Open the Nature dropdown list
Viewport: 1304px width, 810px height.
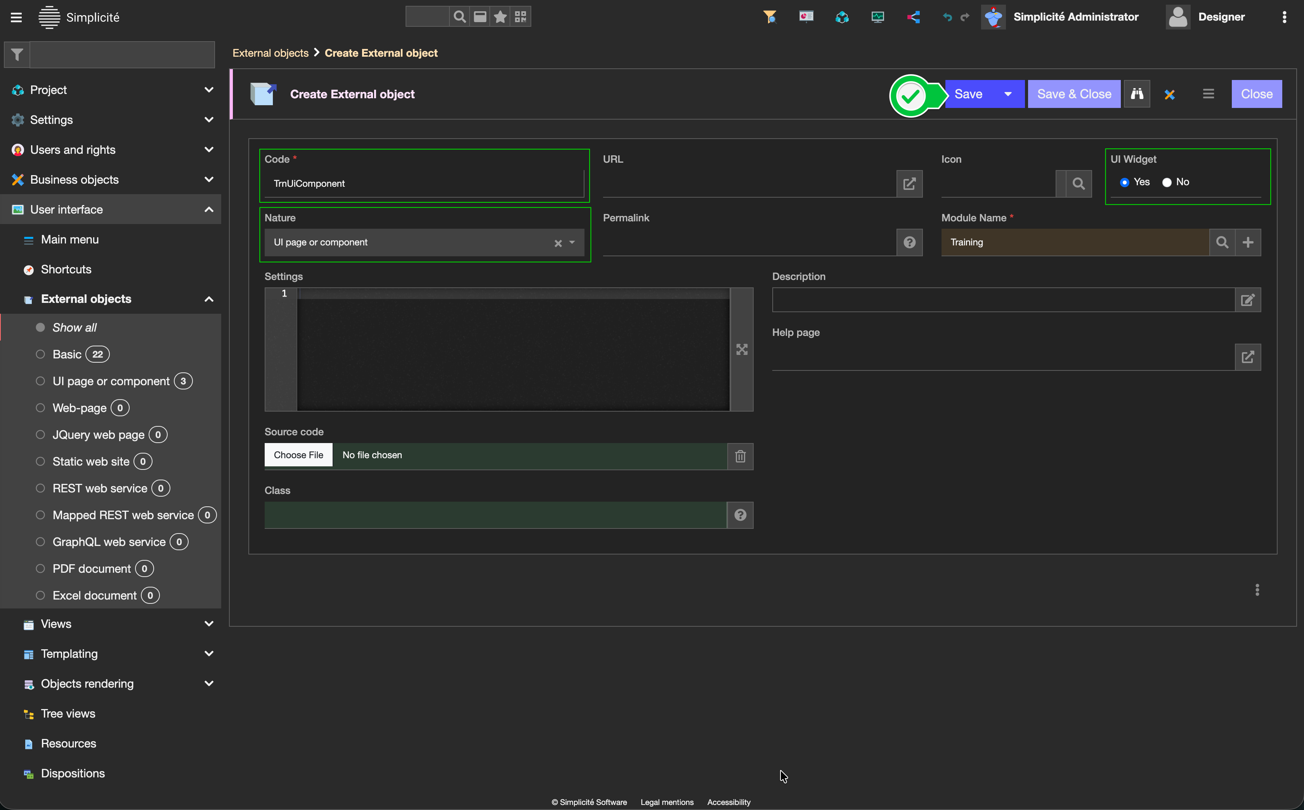click(572, 242)
